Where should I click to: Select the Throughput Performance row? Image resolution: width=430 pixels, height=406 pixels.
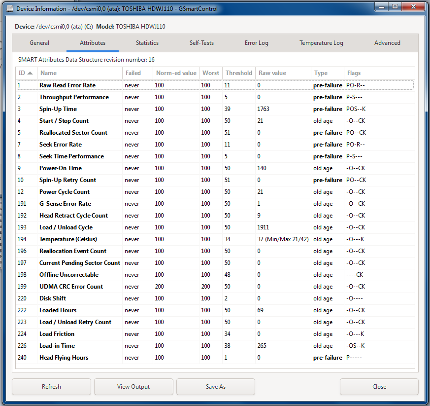pos(215,97)
